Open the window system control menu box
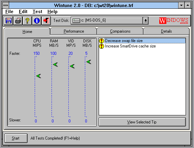The image size is (194, 148). (6, 5)
